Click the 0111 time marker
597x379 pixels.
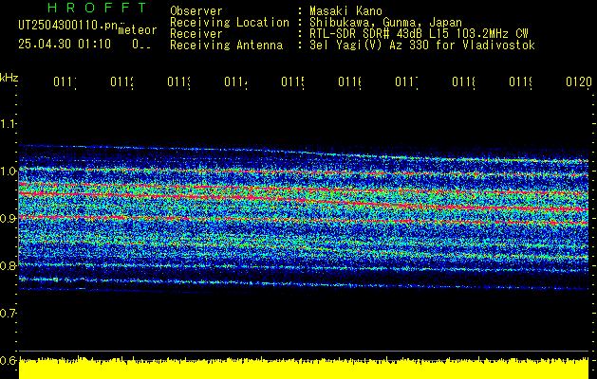(65, 81)
